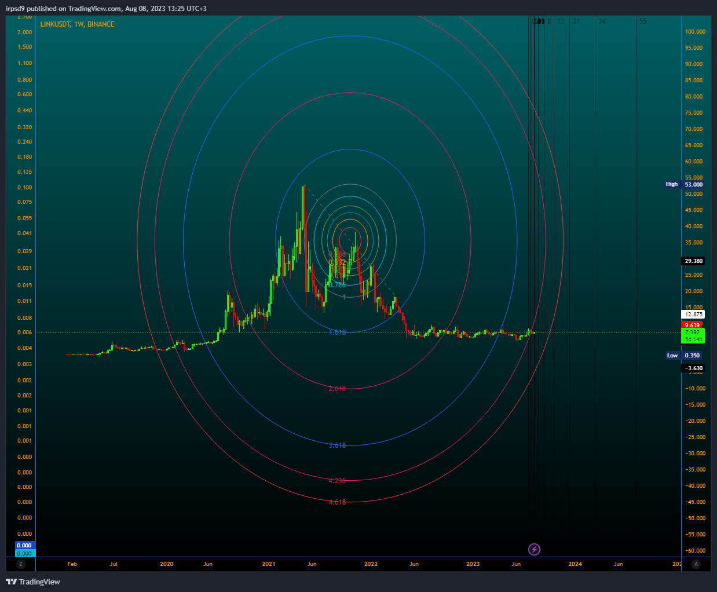Image resolution: width=717 pixels, height=592 pixels.
Task: Select the 12.875 white price label
Action: [x=693, y=315]
